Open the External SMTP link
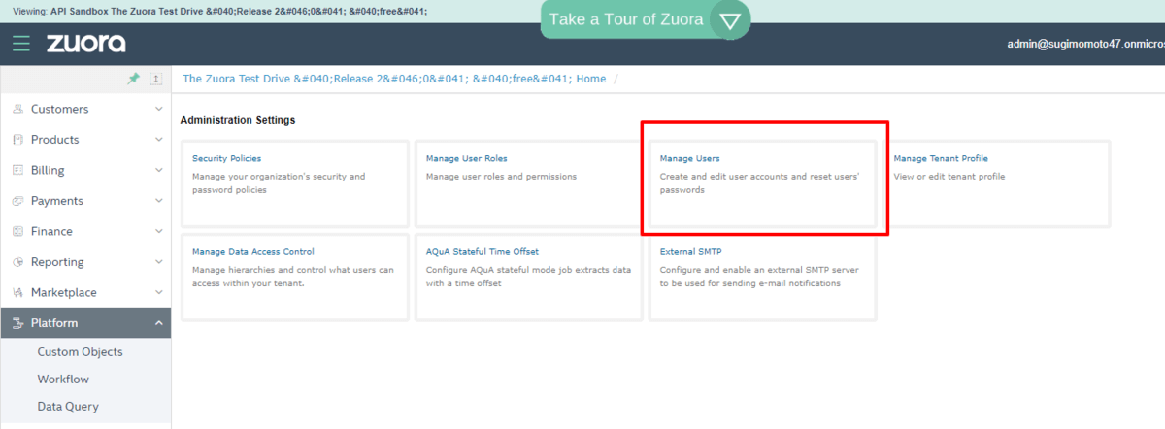The width and height of the screenshot is (1165, 429). pos(690,251)
